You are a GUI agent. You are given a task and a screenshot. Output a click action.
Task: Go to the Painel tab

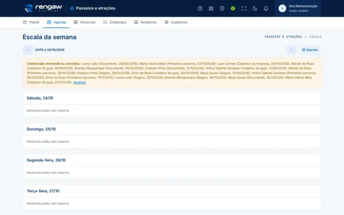(x=31, y=22)
